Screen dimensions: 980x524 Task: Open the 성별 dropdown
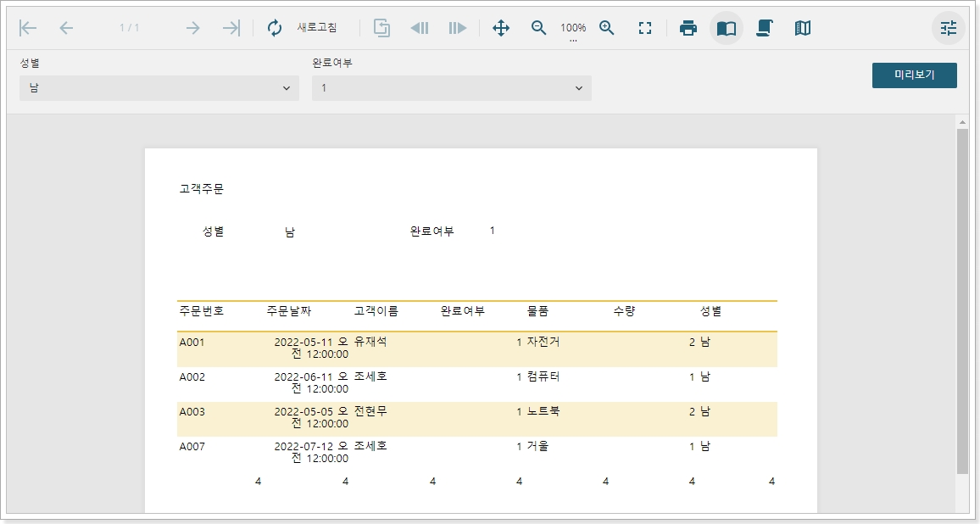point(159,88)
